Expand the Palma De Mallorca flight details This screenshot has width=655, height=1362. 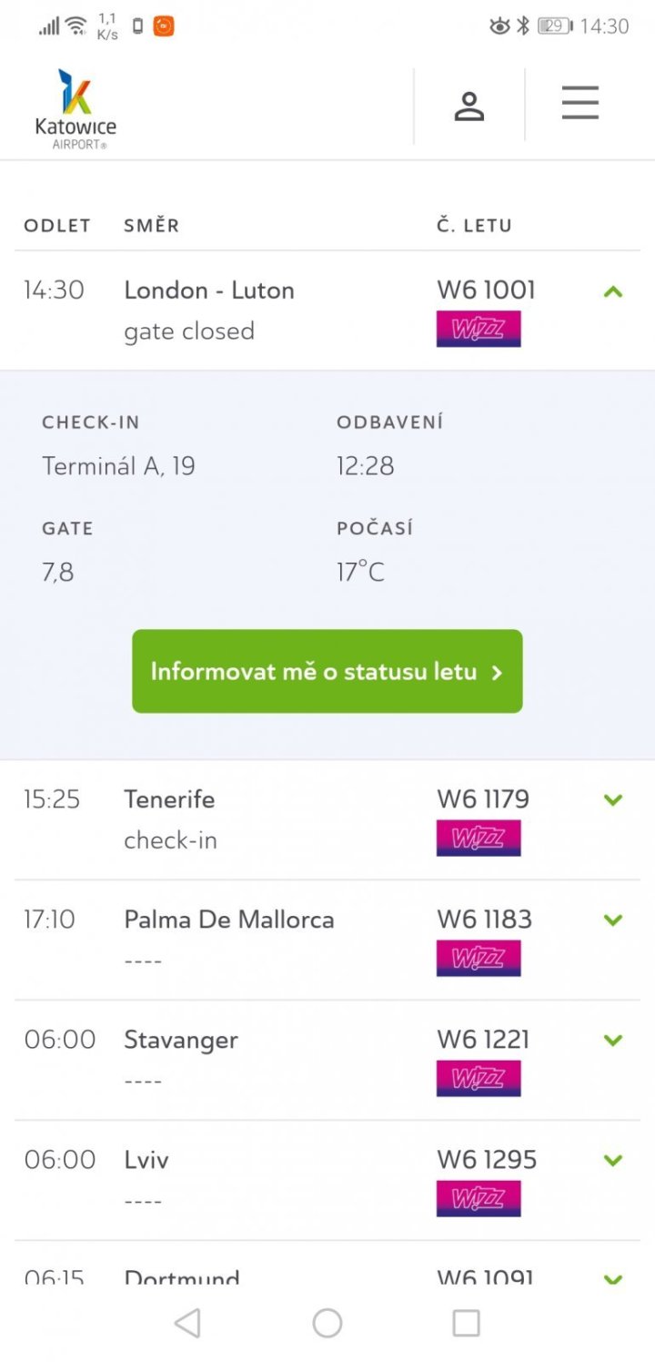(x=613, y=920)
